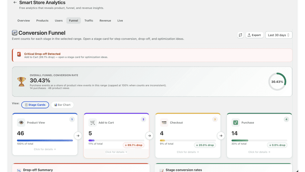Open the Users tab
The image size is (305, 172).
(59, 20)
